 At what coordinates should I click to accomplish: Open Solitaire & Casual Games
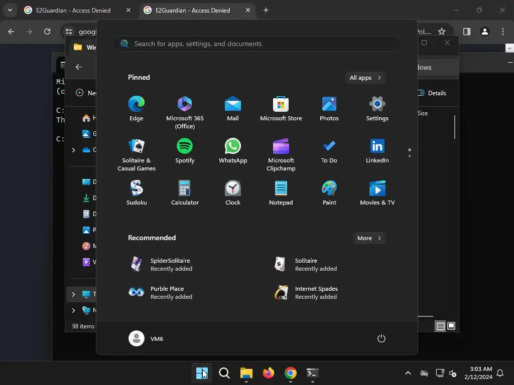137,154
